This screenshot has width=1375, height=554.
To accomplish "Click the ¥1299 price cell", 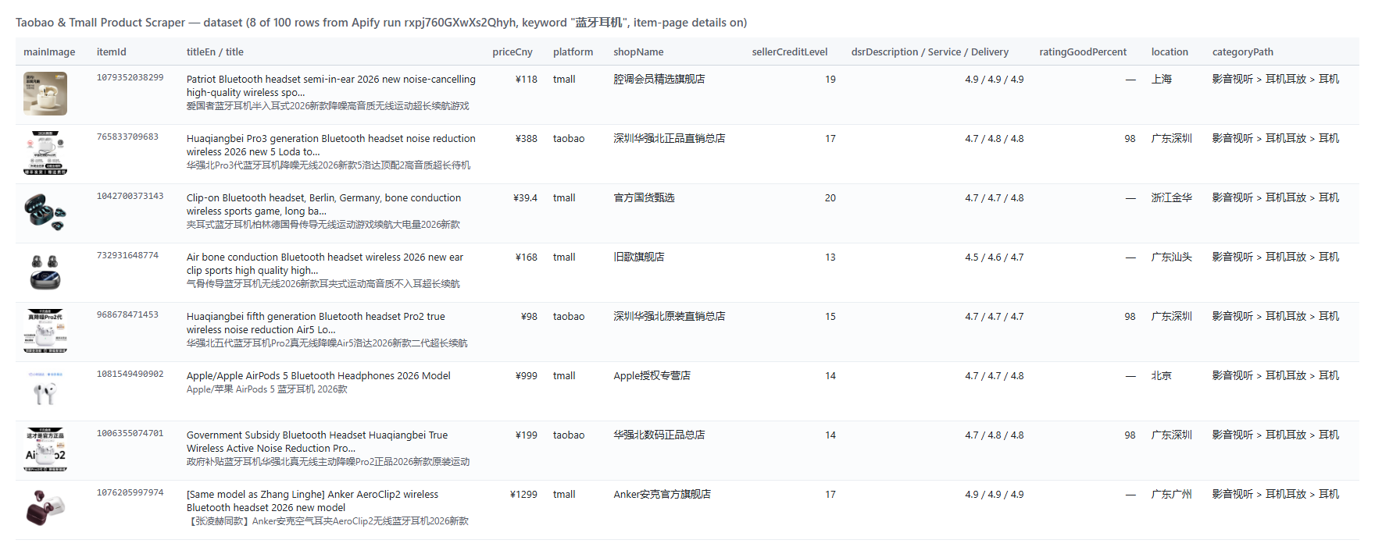I will coord(523,495).
